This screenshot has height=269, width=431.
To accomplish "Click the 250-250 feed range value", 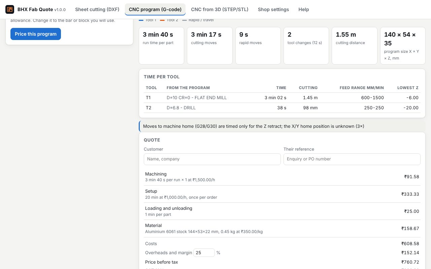I will pos(374,108).
